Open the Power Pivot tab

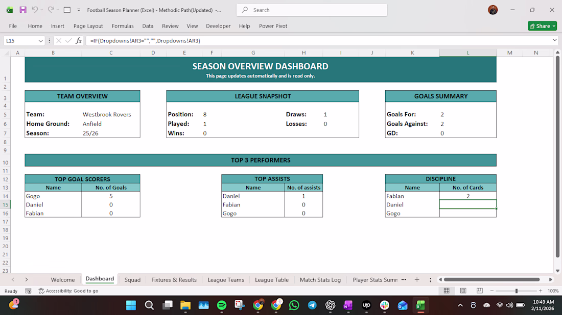tap(273, 26)
